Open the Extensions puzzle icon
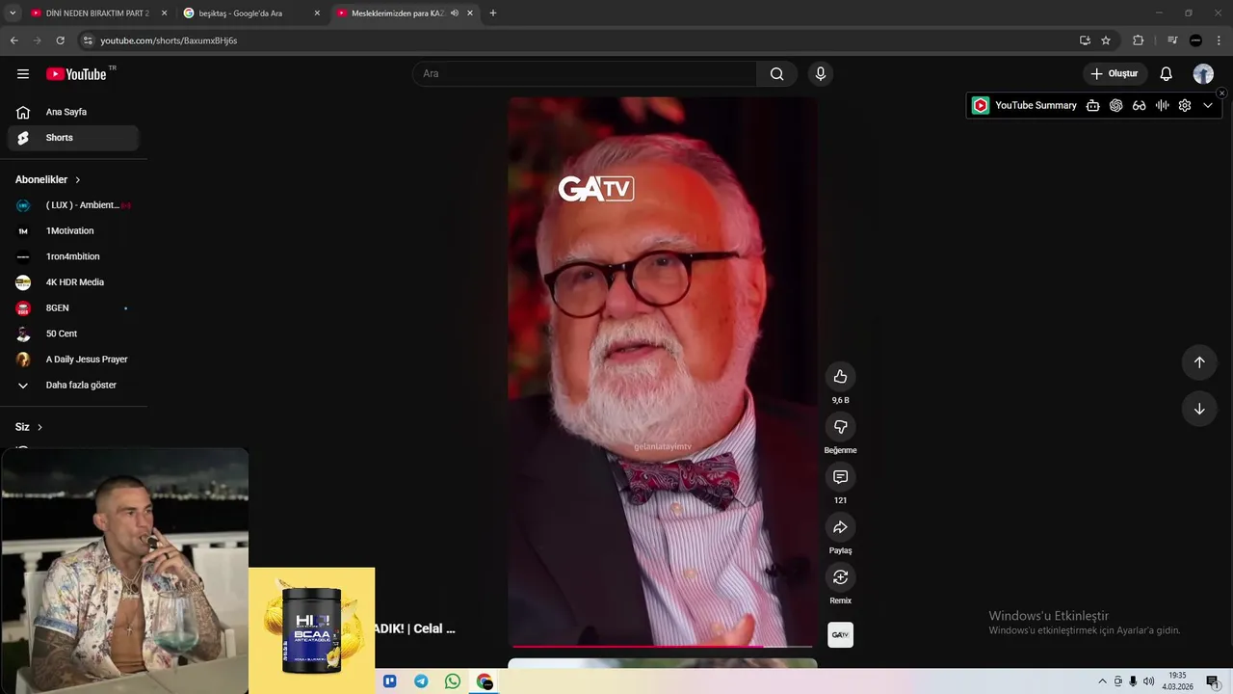The width and height of the screenshot is (1233, 694). (x=1139, y=40)
